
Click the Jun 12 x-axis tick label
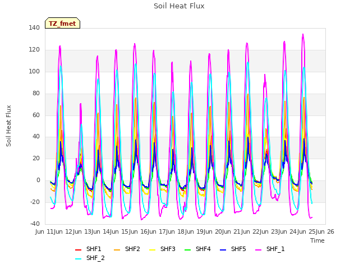(x=63, y=231)
